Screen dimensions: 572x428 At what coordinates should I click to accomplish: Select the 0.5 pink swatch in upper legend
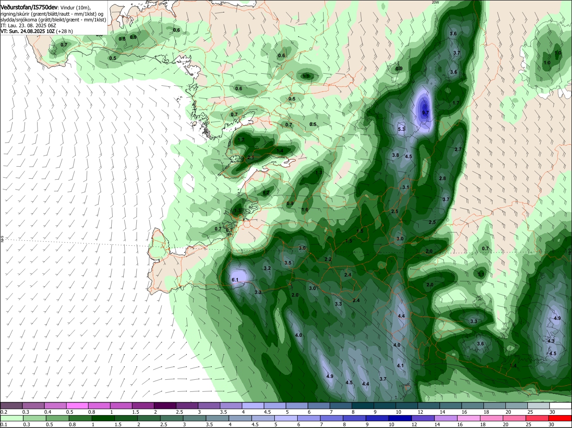(x=77, y=406)
